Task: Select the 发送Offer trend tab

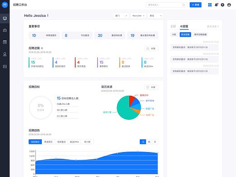Action: point(74,142)
